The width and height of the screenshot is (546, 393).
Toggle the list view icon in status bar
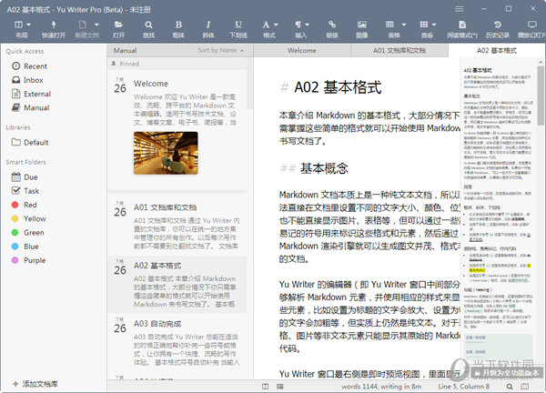click(x=280, y=387)
